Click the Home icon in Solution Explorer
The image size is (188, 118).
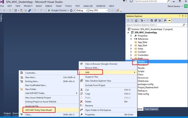tap(136, 21)
